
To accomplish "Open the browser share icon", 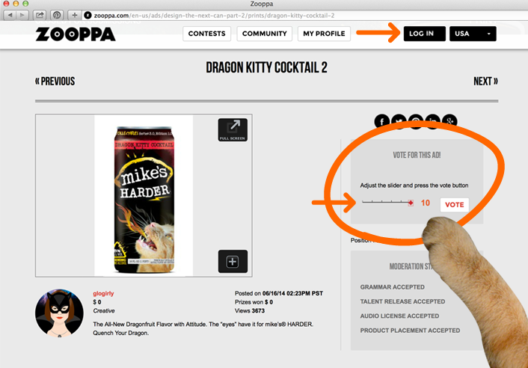I will [40, 15].
